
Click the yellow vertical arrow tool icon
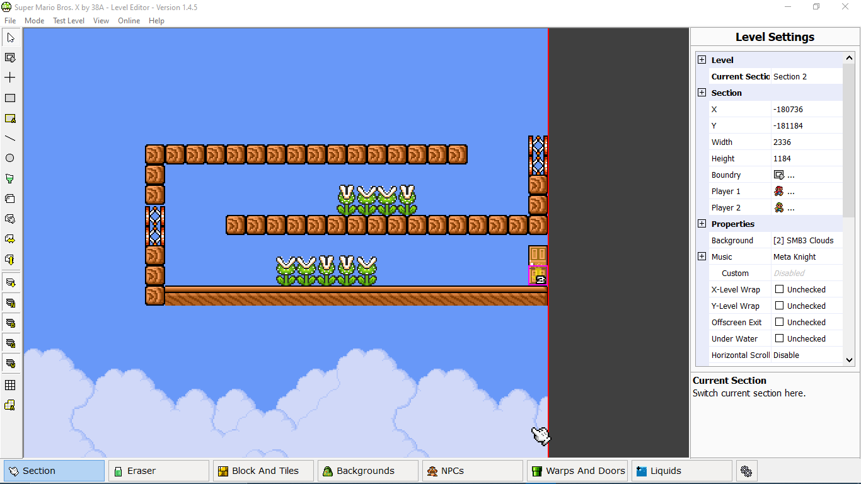(x=10, y=259)
